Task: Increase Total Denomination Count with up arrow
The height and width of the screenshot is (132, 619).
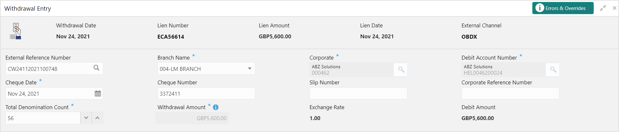Action: pos(97,118)
